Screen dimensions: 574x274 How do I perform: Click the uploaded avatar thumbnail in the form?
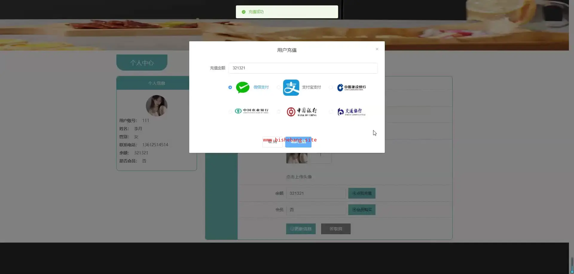[x=297, y=158]
